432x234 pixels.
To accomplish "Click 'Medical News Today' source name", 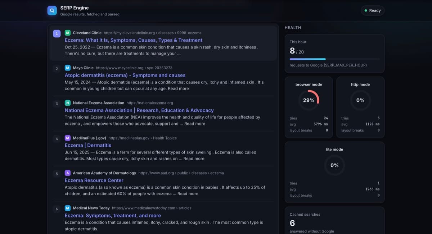I will coord(91,208).
